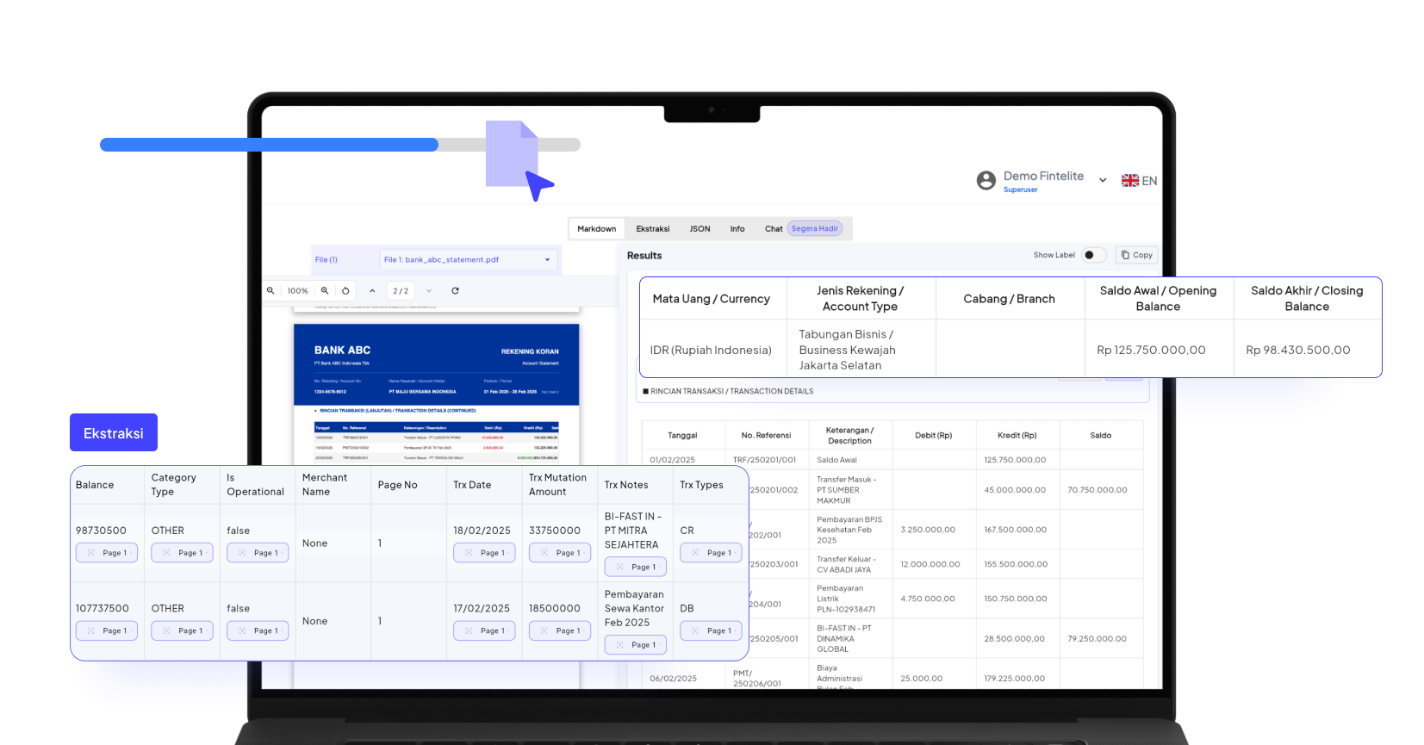
Task: Click Page 1 badge under balance 98730500
Action: click(x=107, y=553)
